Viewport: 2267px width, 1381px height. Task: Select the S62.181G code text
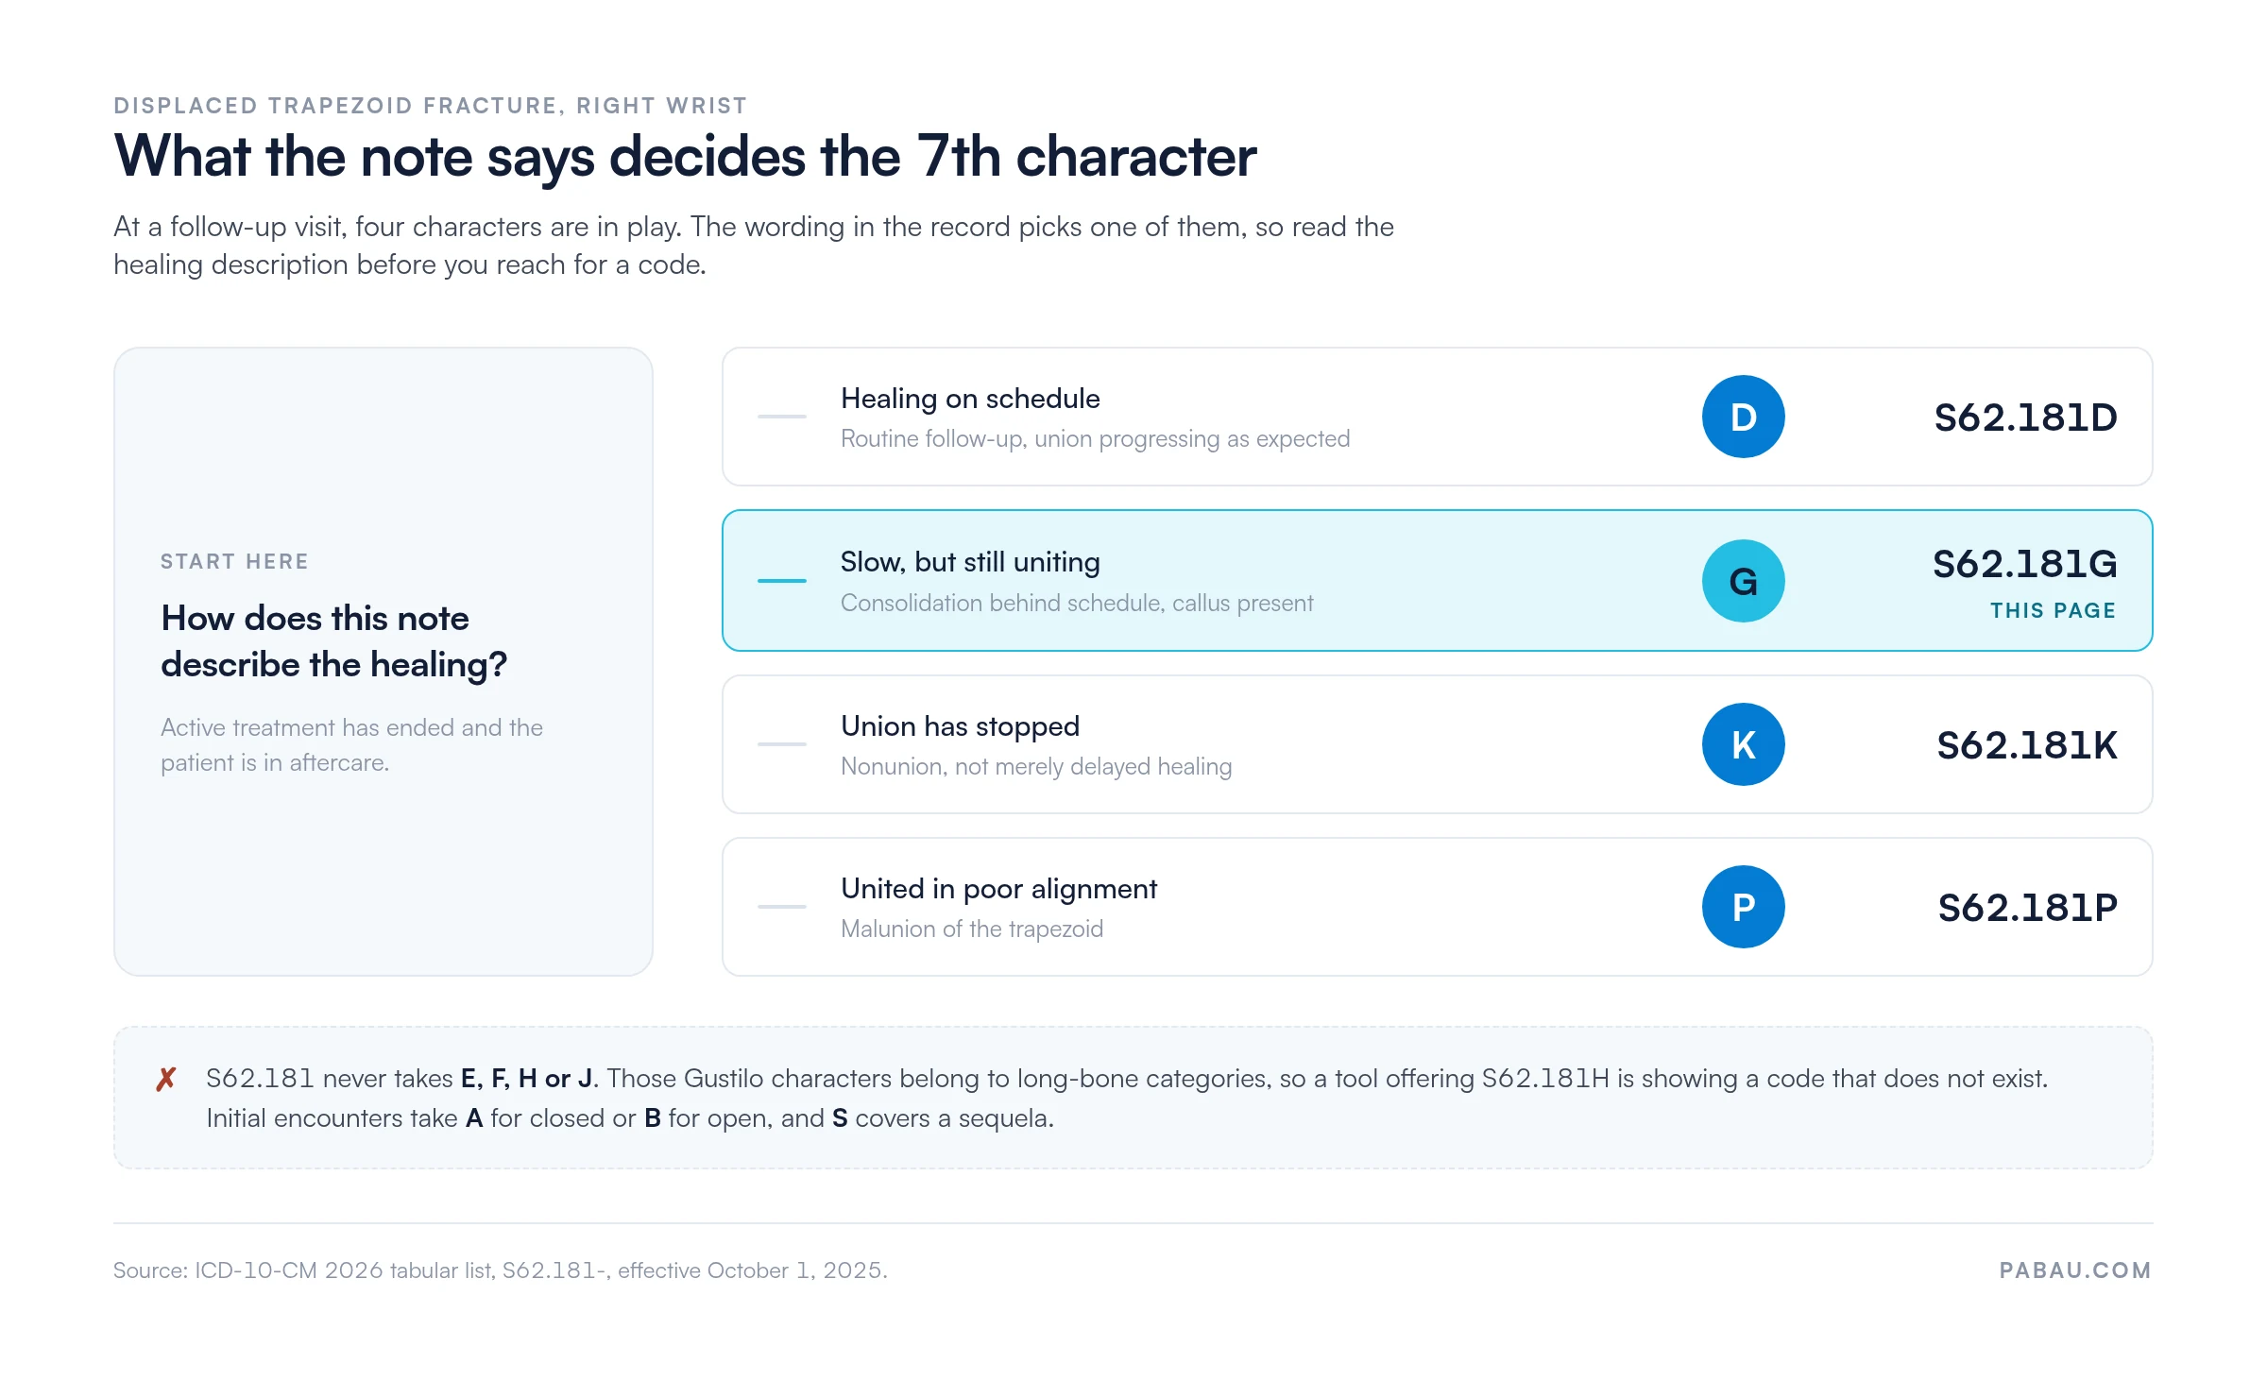[x=2024, y=564]
